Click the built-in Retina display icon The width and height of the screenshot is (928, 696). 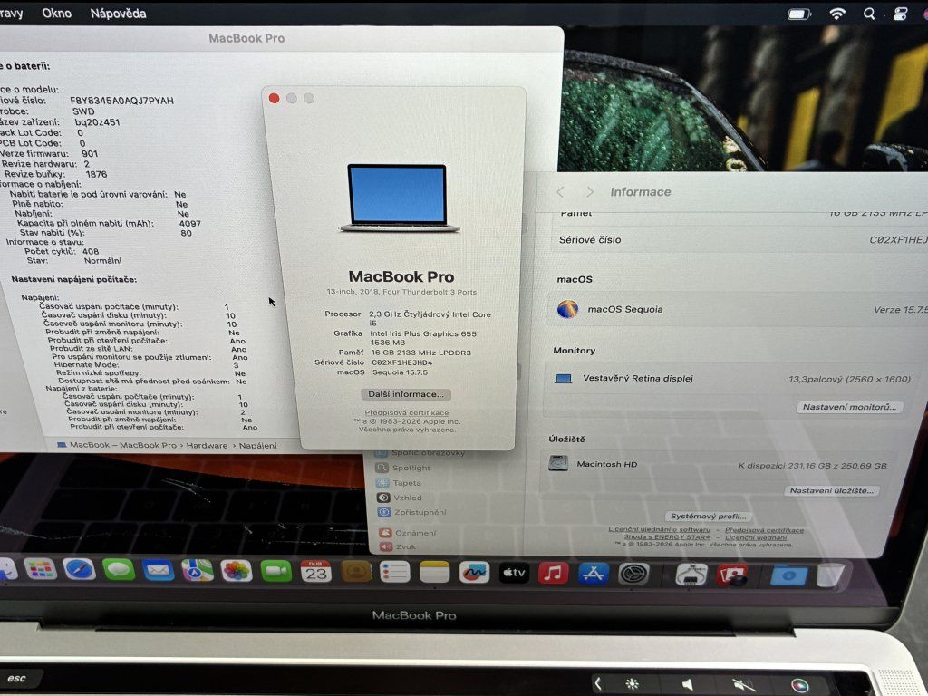[x=564, y=378]
